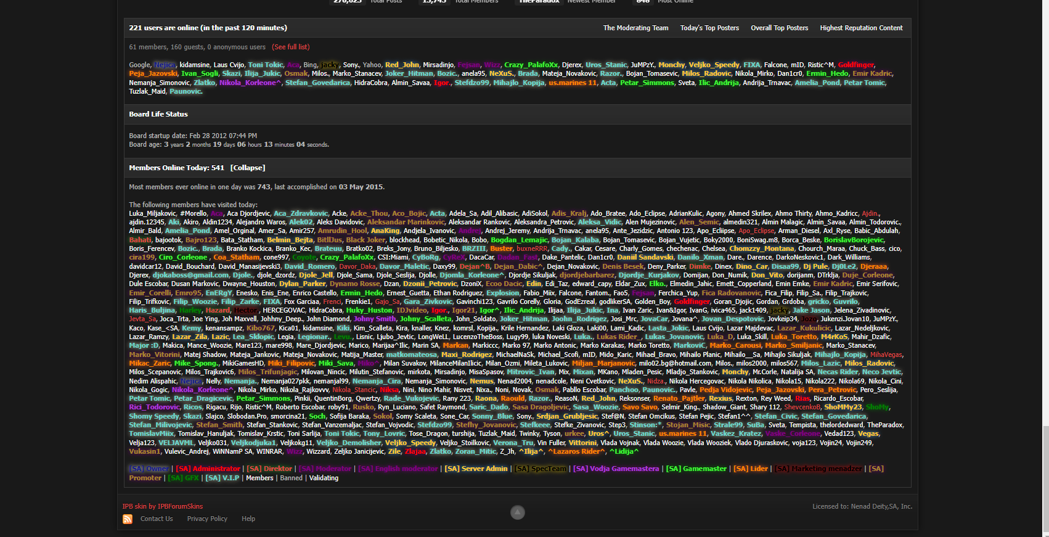Select the [SA] Vodja Gamemastera group legend
Viewport: 1049px width, 537px height.
click(616, 469)
